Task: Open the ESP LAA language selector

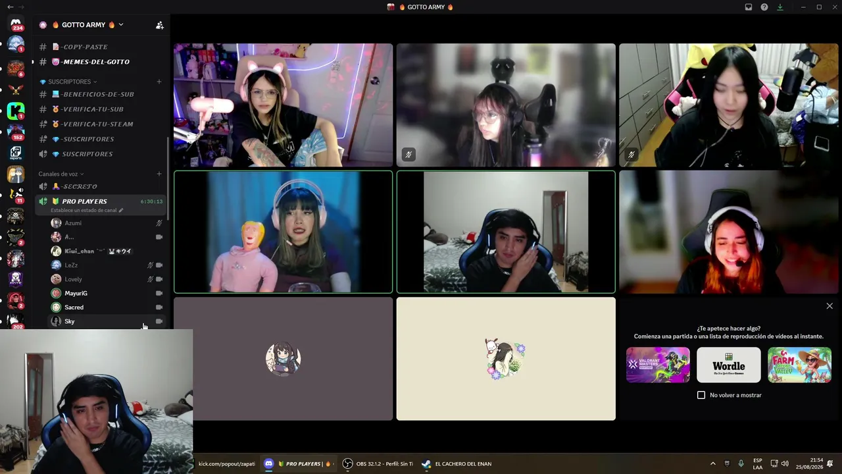Action: click(x=758, y=463)
